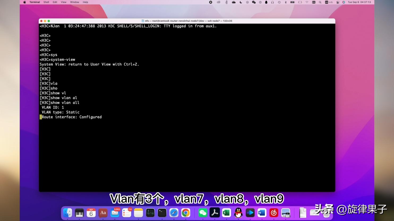Viewport: 394px width, 221px height.
Task: Click the screen recording stop icon in menu bar
Action: [x=211, y=2]
